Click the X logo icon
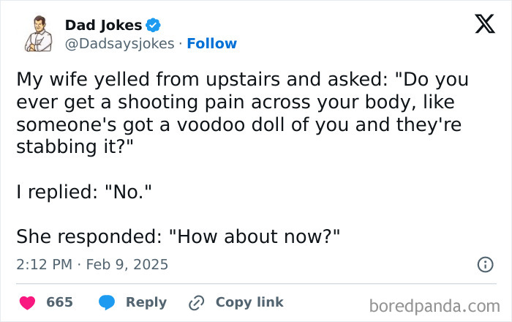The image size is (512, 322). (485, 24)
